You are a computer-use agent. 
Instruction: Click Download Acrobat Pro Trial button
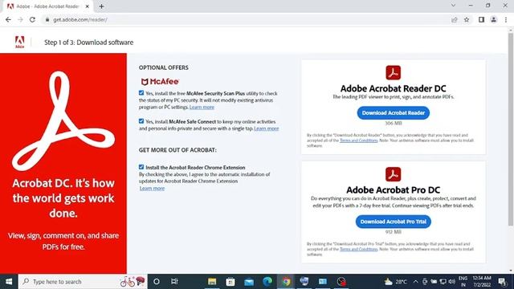tap(393, 222)
